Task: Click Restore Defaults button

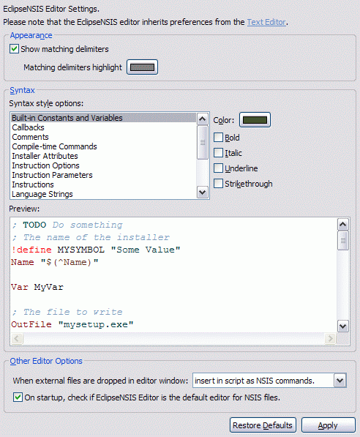Action: [x=263, y=425]
